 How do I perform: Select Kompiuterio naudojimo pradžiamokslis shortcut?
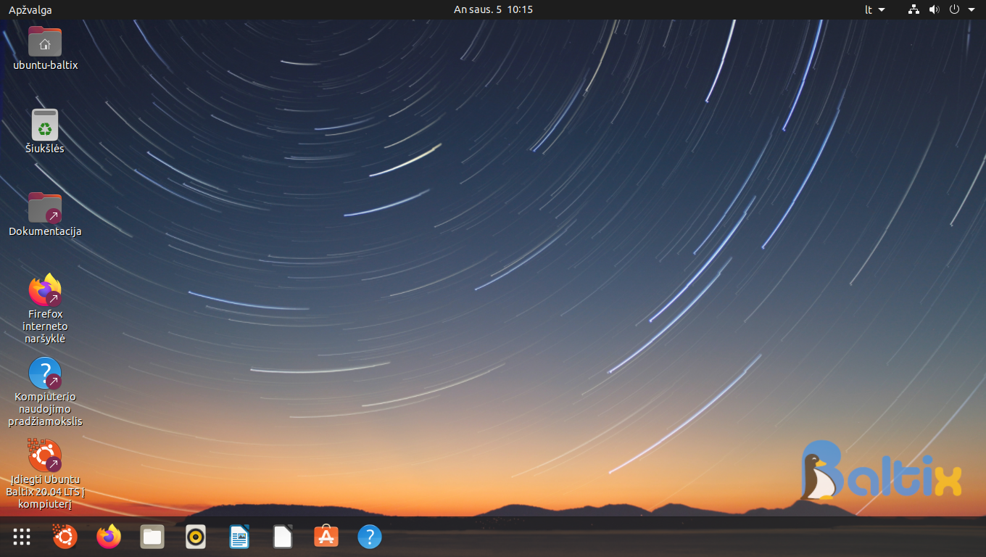[45, 374]
